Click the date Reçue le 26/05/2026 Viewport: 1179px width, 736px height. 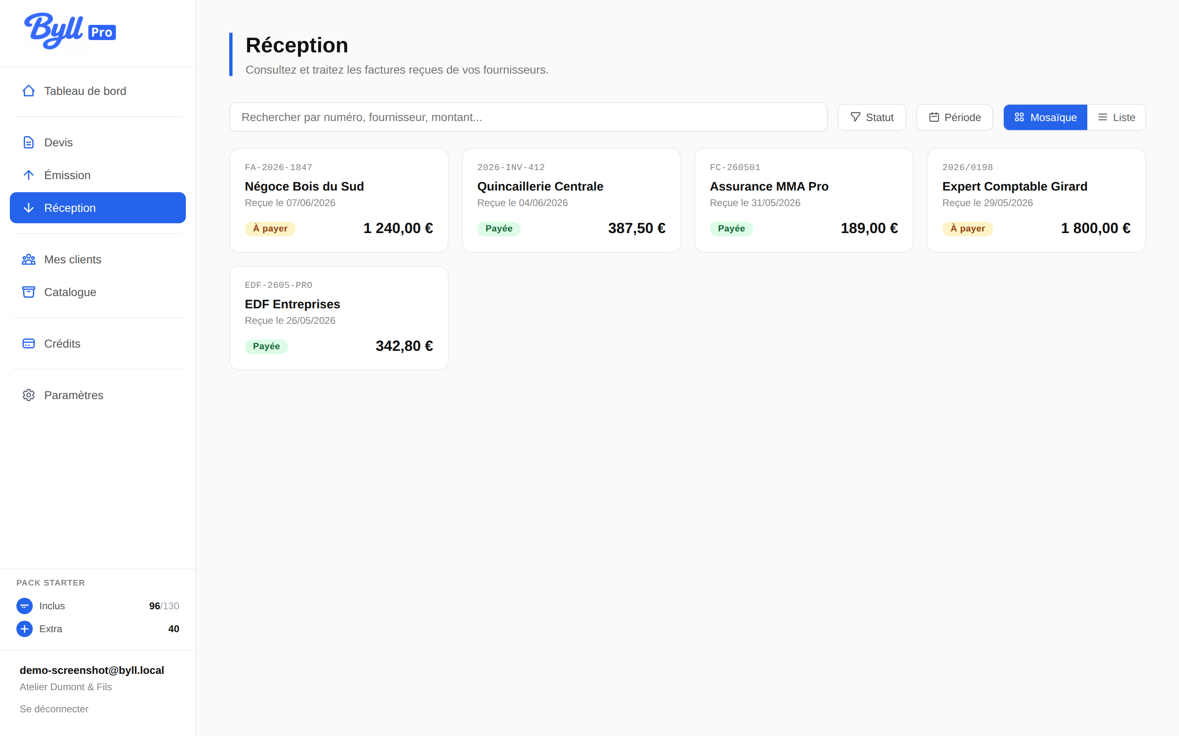[290, 321]
